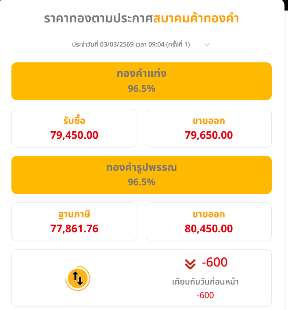Click the ฐานภาษี label
288x310 pixels.
[x=74, y=214]
